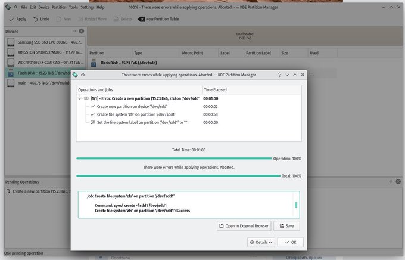405x260 pixels.
Task: Select Flash Disk 15.23 device in list
Action: click(x=38, y=73)
